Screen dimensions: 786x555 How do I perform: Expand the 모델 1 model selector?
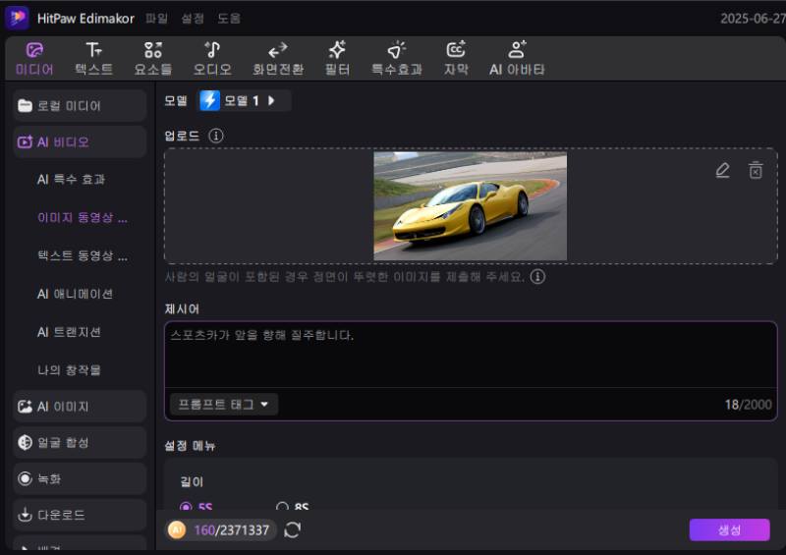[244, 100]
